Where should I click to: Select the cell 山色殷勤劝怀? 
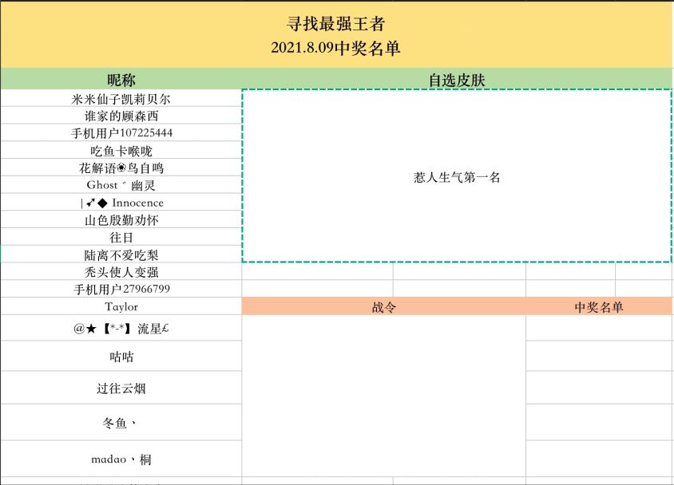[x=121, y=220]
